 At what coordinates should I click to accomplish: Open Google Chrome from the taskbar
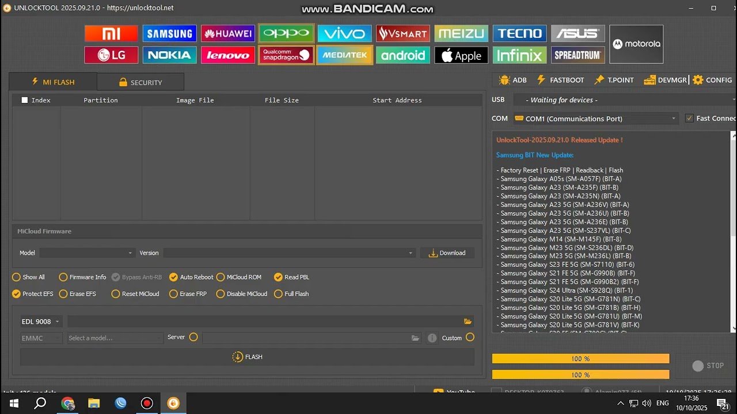(68, 404)
